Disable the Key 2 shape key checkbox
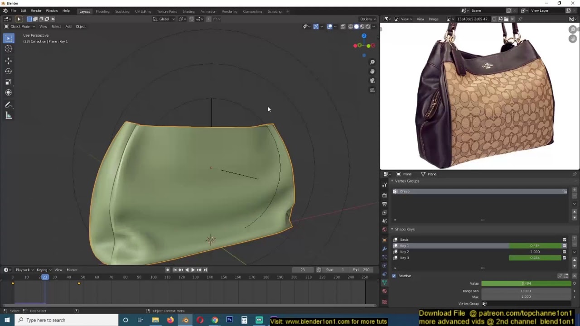This screenshot has height=326, width=580. (564, 252)
